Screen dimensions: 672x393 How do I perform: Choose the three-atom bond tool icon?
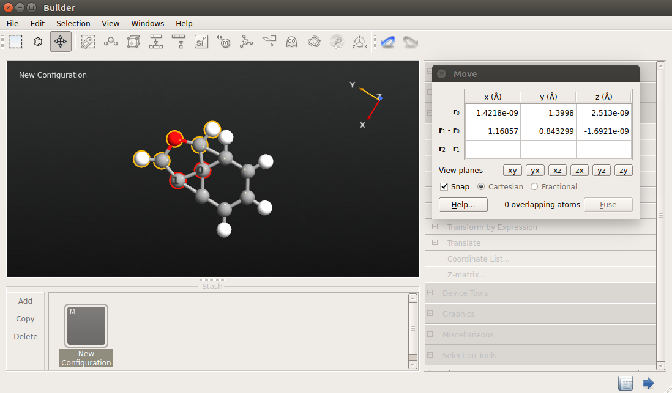111,42
